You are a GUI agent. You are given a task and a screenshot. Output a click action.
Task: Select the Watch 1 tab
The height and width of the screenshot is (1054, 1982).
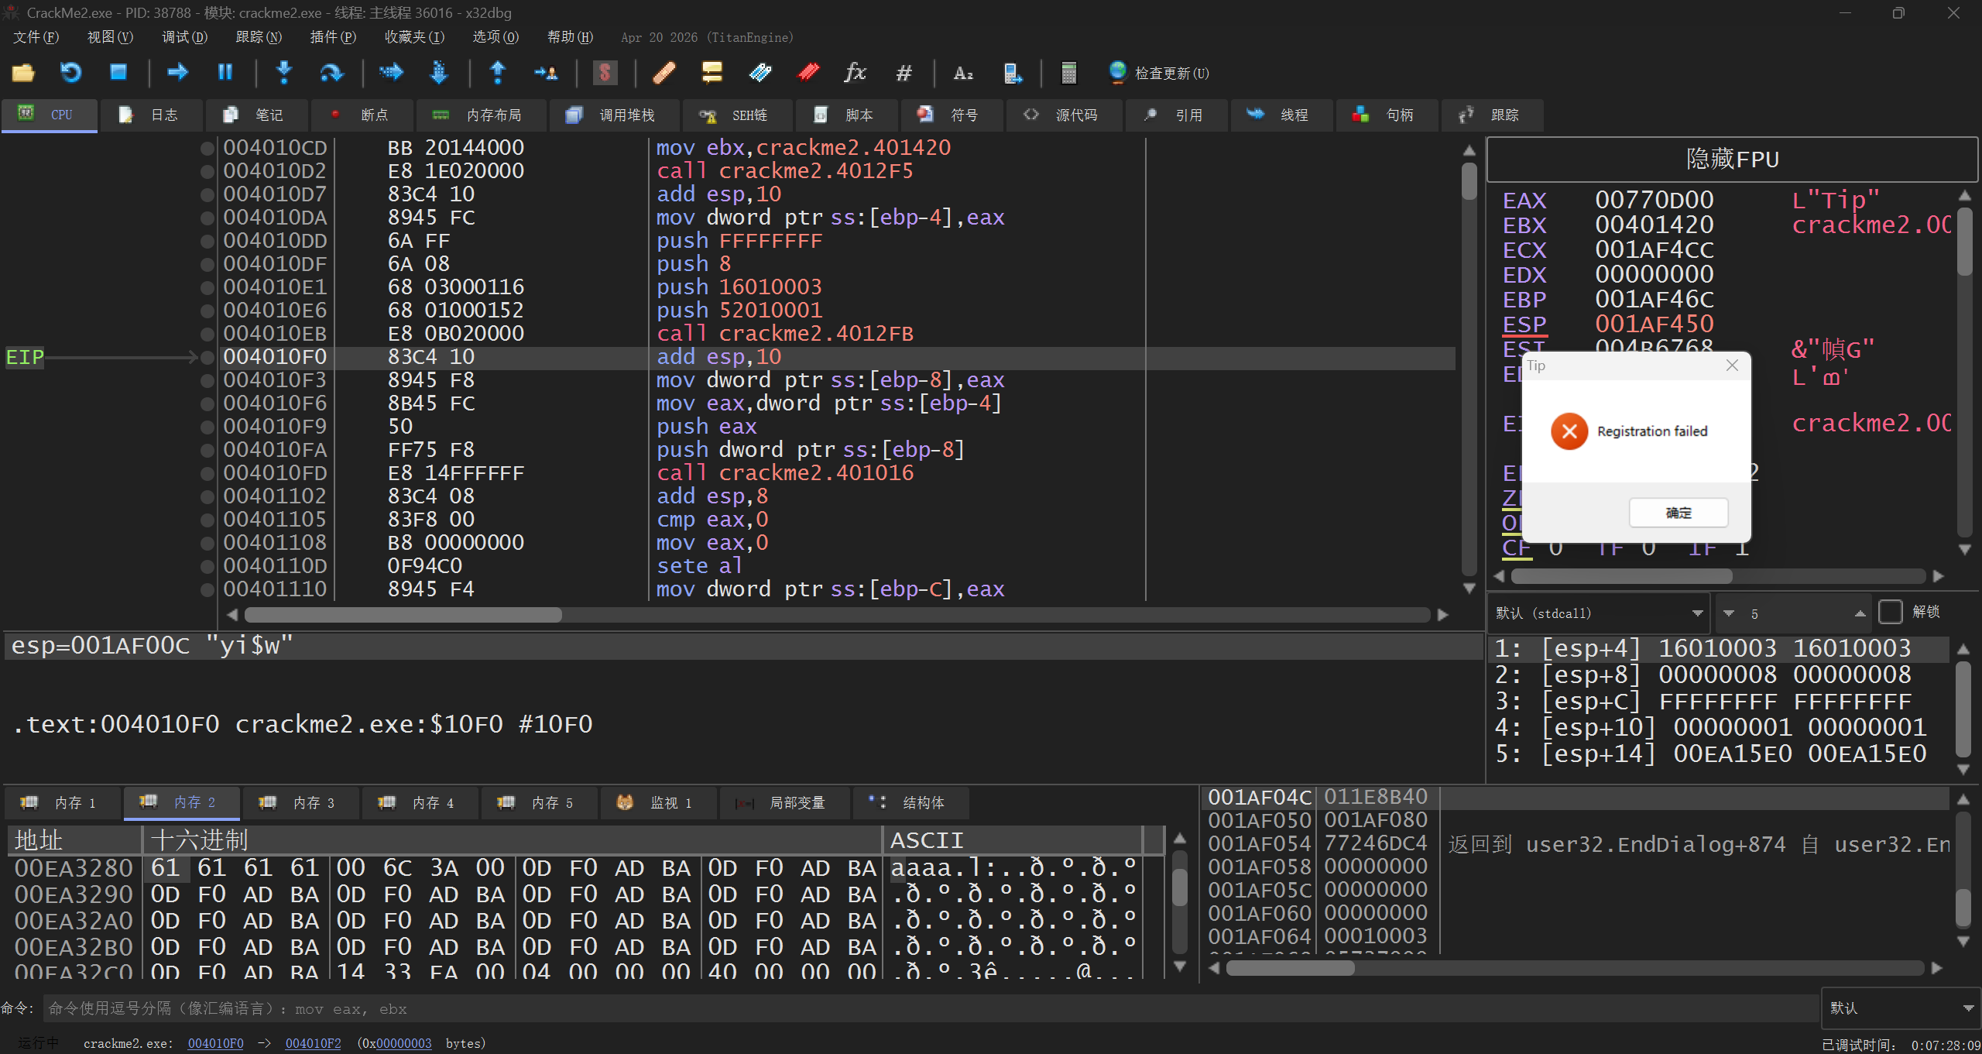coord(658,803)
